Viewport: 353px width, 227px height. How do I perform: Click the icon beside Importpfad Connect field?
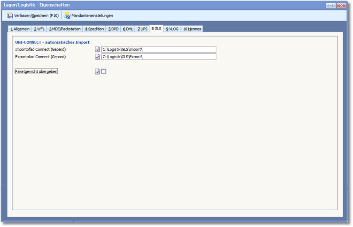[98, 49]
